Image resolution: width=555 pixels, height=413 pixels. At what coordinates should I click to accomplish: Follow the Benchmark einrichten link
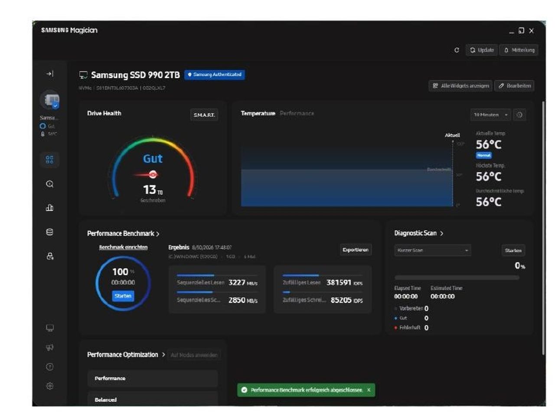click(123, 247)
